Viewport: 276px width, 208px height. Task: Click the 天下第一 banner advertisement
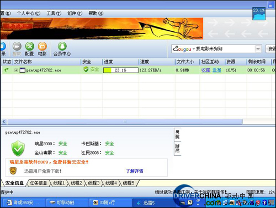click(x=102, y=29)
